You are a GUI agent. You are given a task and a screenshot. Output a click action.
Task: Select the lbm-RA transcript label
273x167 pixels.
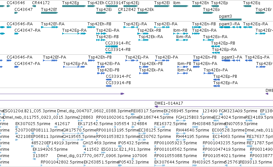pos(183,37)
